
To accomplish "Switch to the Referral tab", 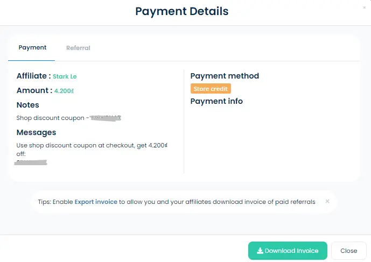I will [x=78, y=48].
